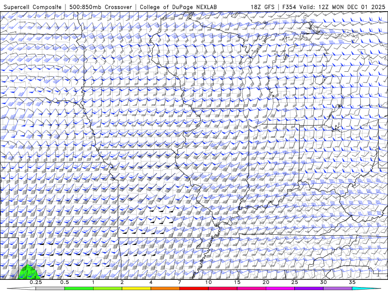
Task: Click the scale label 1
Action: (x=93, y=282)
